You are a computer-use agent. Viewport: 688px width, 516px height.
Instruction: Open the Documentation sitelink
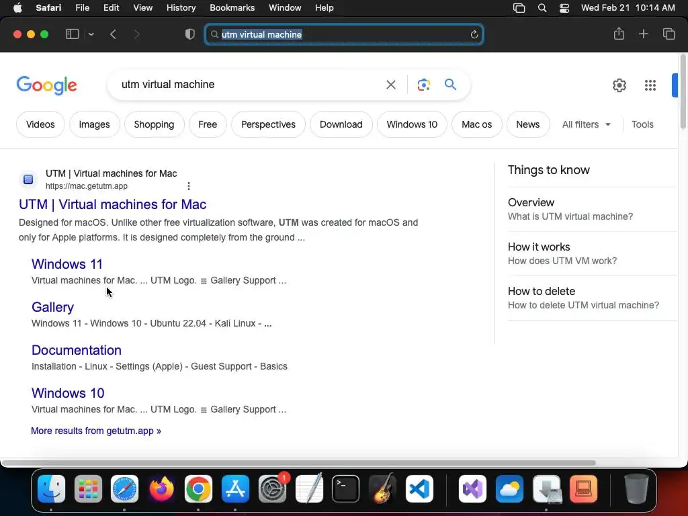click(x=77, y=350)
